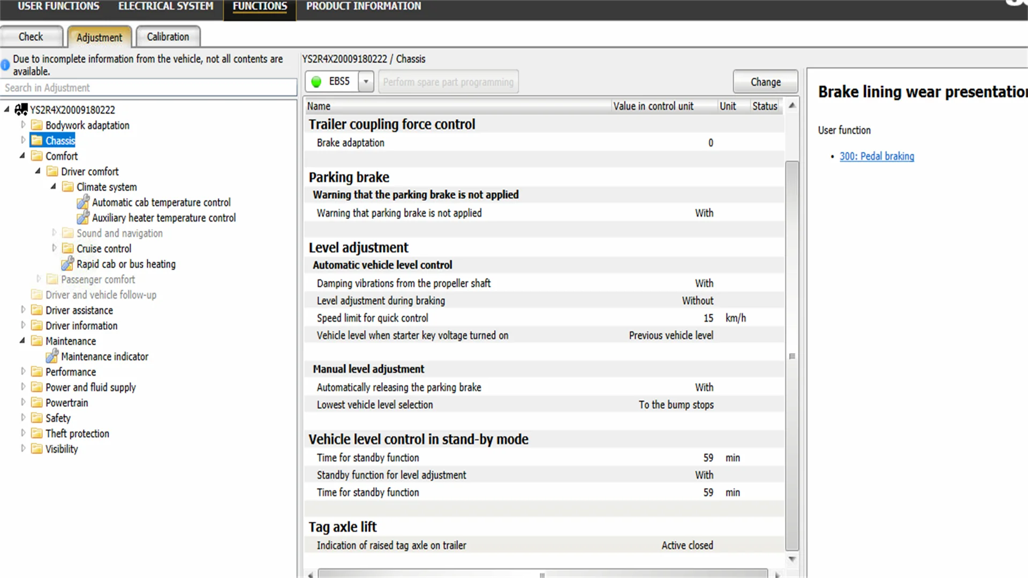Click the Driver comfort folder icon
Image resolution: width=1028 pixels, height=578 pixels.
point(52,172)
